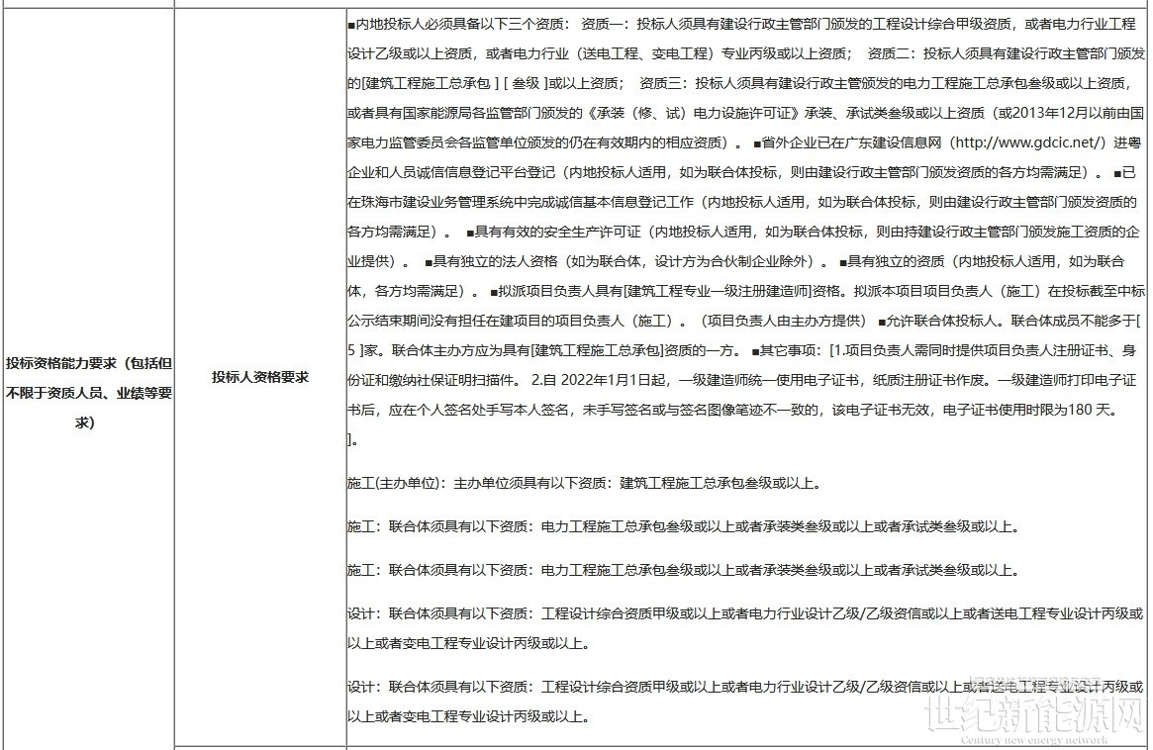The image size is (1153, 750).
Task: Click the paragraph starting '■内地投标人必须具备以下三个资质'
Action: pyautogui.click(x=745, y=232)
